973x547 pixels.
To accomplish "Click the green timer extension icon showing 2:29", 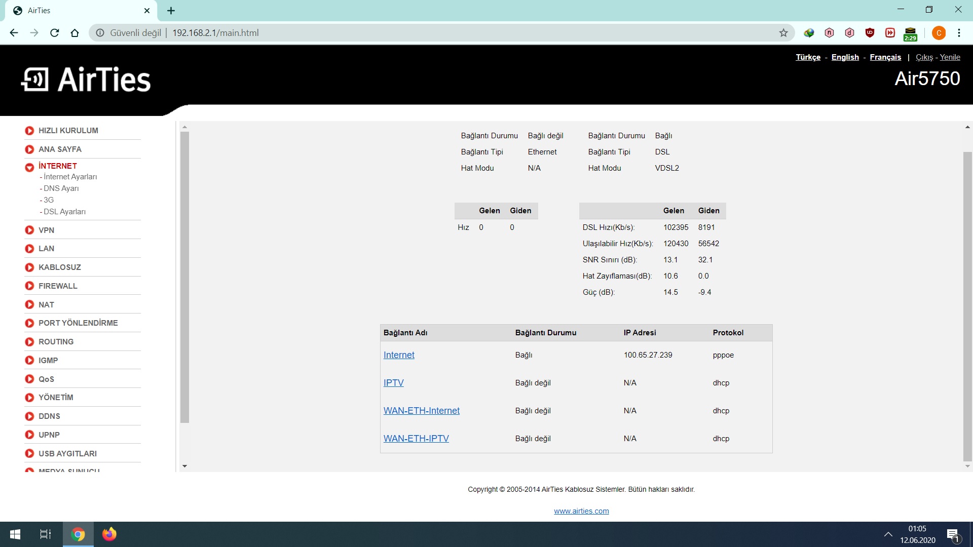I will pyautogui.click(x=910, y=34).
